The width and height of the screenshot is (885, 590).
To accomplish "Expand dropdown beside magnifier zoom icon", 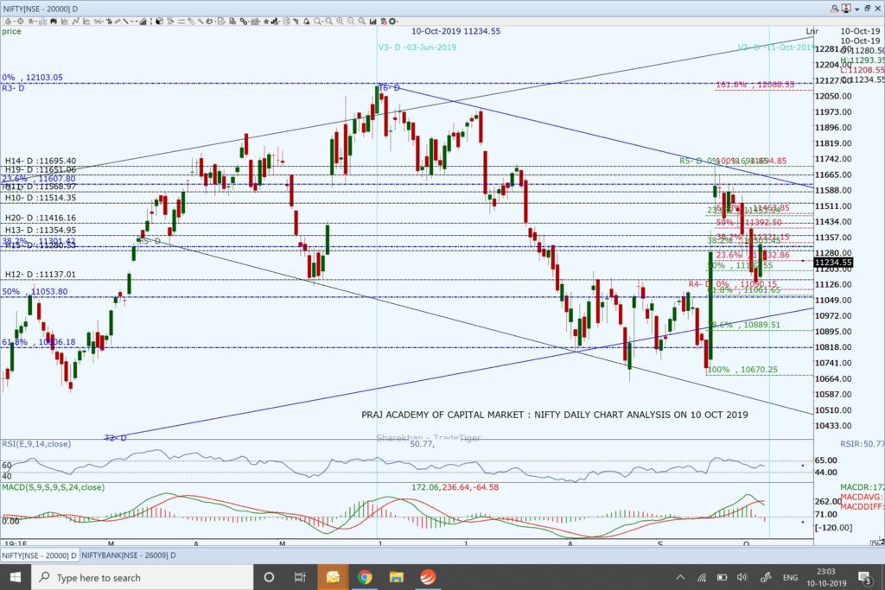I will (323, 22).
